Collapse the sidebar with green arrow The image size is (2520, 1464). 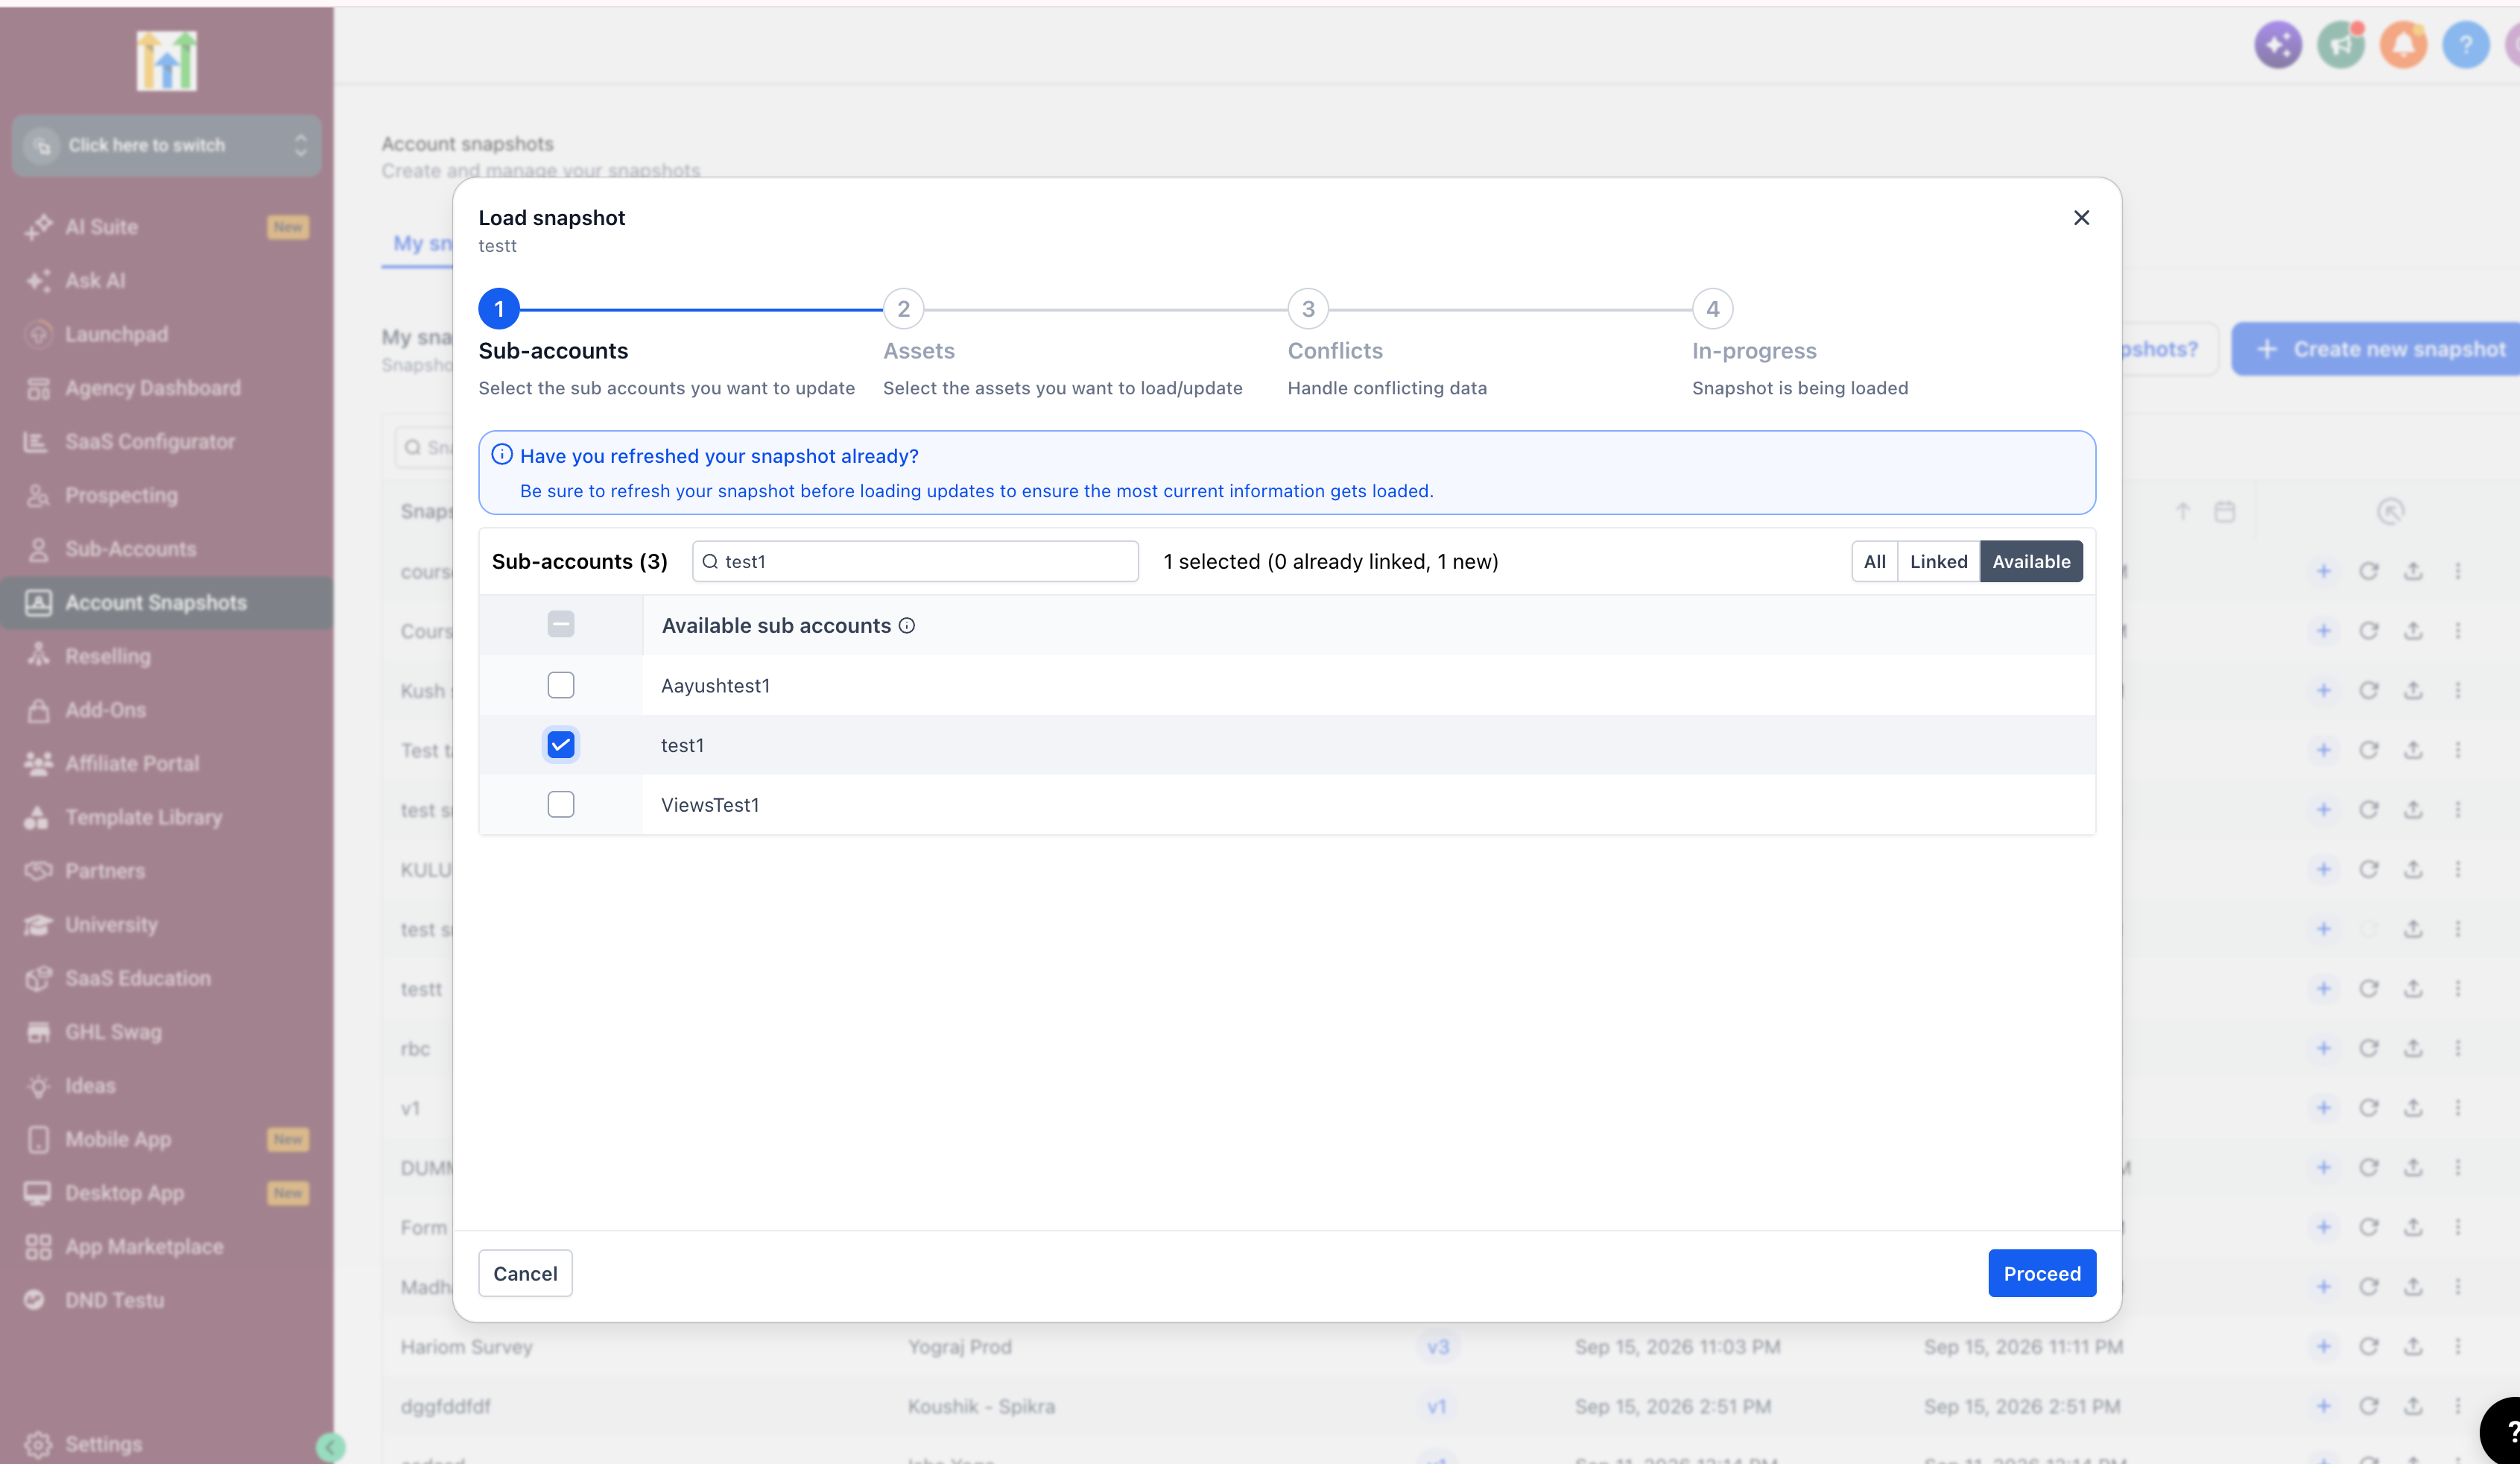pyautogui.click(x=330, y=1446)
